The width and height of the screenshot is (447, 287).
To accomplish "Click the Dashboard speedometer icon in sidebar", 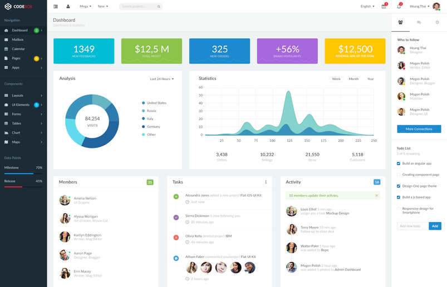I will pyautogui.click(x=6, y=30).
